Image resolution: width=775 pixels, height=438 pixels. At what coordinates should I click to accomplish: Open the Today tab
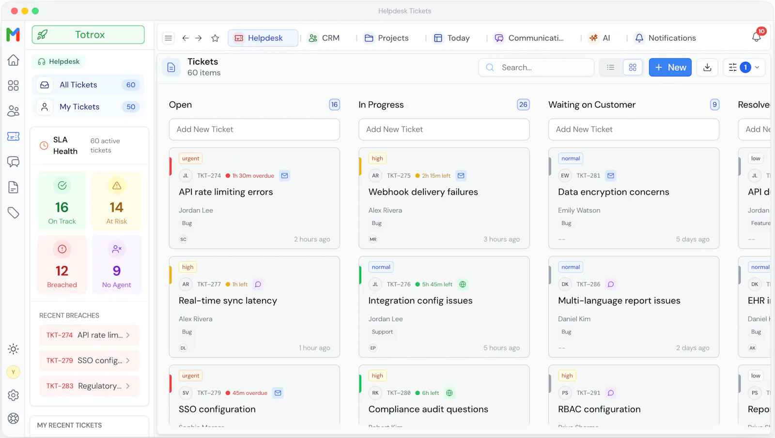point(451,38)
